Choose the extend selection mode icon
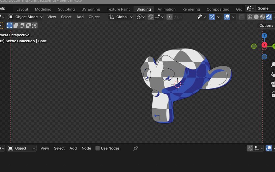 16,25
